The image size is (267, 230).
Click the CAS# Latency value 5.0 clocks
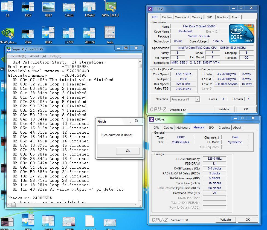coord(214,168)
